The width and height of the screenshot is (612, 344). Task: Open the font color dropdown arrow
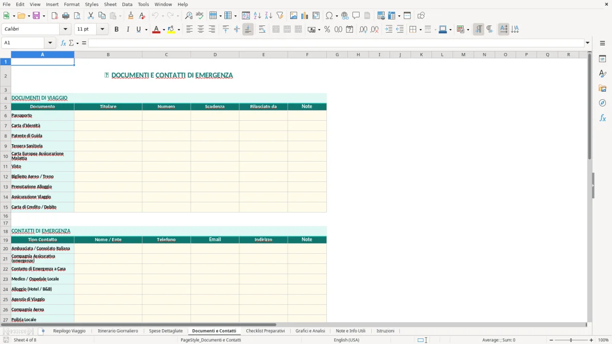coord(163,30)
